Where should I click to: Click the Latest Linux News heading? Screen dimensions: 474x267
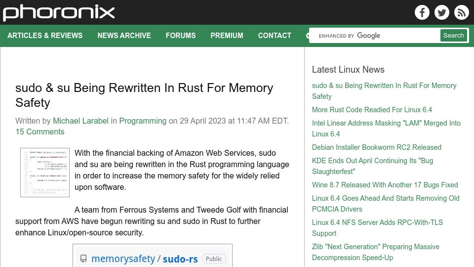click(x=348, y=69)
